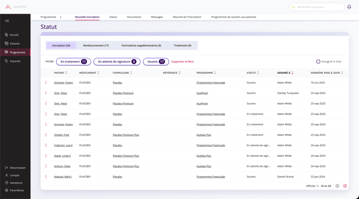
Task: Open AuxiNav Plus programme for Arthurs, Peter
Action: coord(204,166)
